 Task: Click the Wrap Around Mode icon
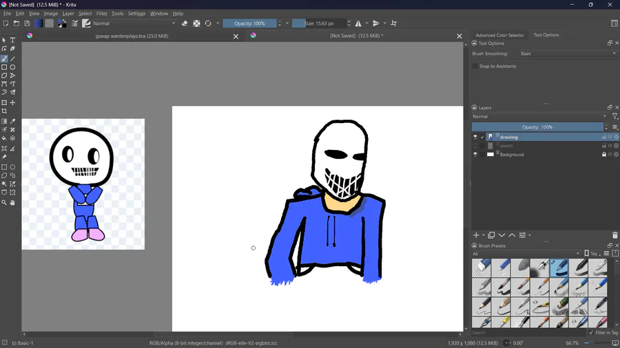pyautogui.click(x=394, y=23)
